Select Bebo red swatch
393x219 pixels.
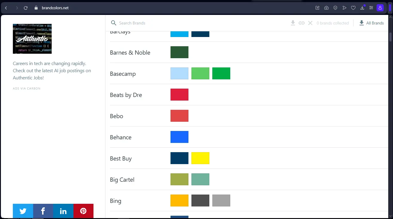pyautogui.click(x=179, y=116)
